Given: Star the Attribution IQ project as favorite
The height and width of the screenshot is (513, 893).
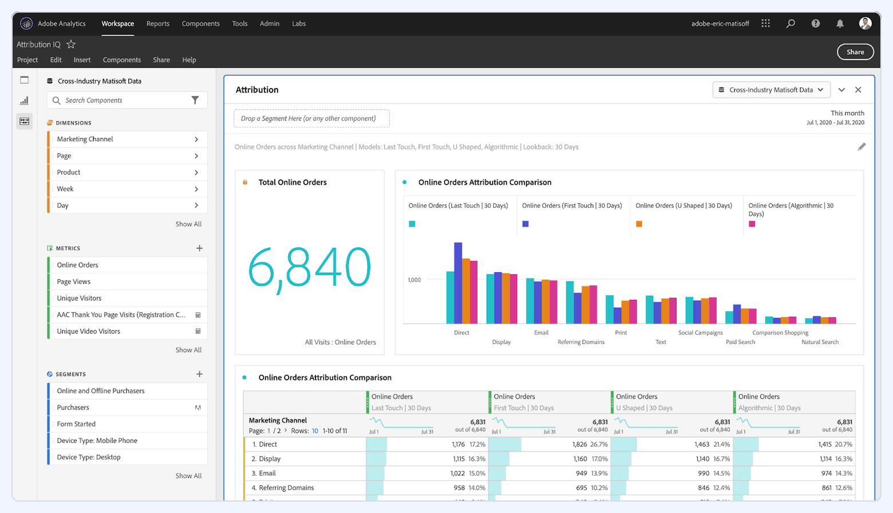Looking at the screenshot, I should 71,44.
